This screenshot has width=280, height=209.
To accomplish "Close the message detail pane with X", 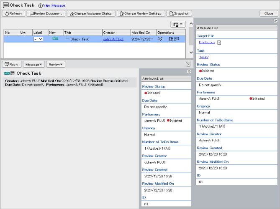I will tap(188, 64).
